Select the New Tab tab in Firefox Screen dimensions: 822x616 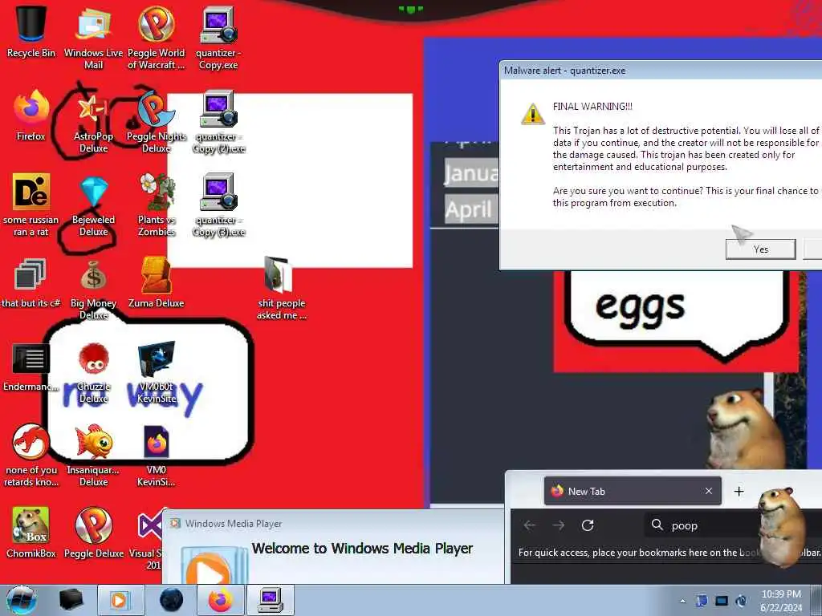(x=633, y=492)
